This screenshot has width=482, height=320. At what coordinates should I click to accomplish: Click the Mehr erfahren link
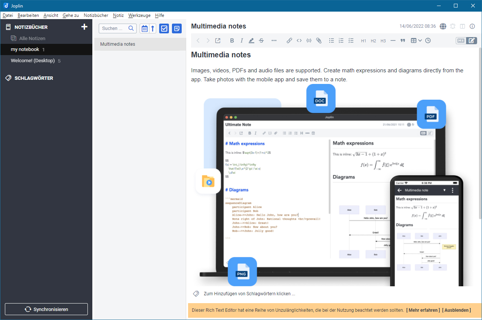[x=423, y=310]
